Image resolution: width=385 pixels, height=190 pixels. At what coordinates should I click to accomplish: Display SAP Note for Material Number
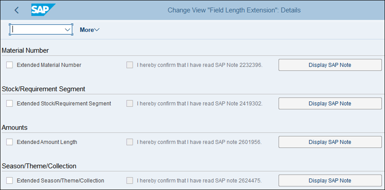coord(330,65)
